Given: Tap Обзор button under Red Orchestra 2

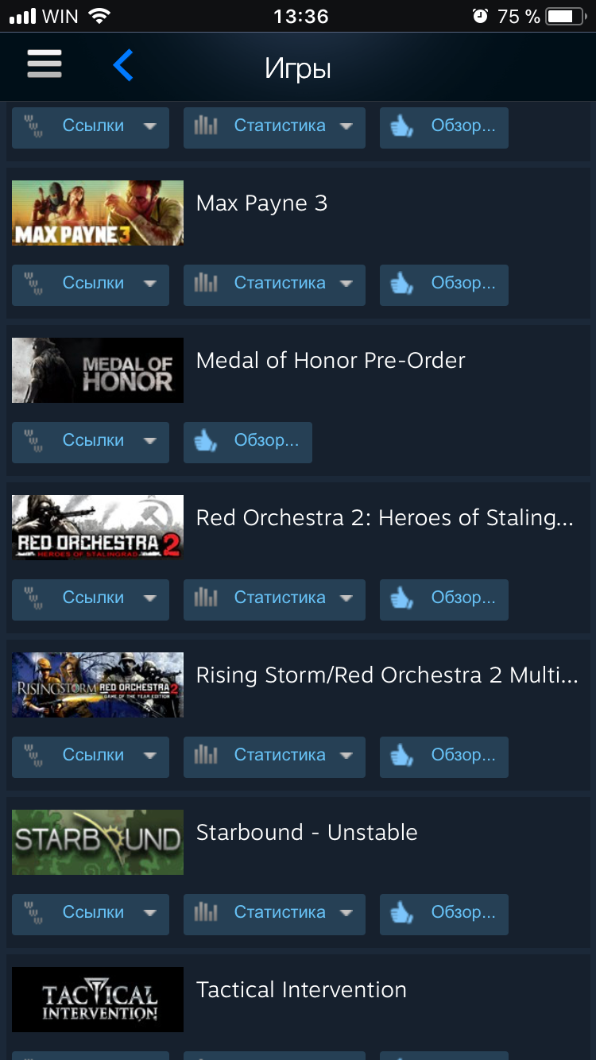Looking at the screenshot, I should click(x=444, y=599).
